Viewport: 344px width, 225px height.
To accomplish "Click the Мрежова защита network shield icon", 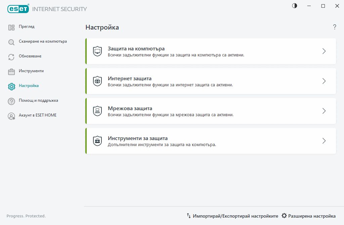I will coord(97,111).
